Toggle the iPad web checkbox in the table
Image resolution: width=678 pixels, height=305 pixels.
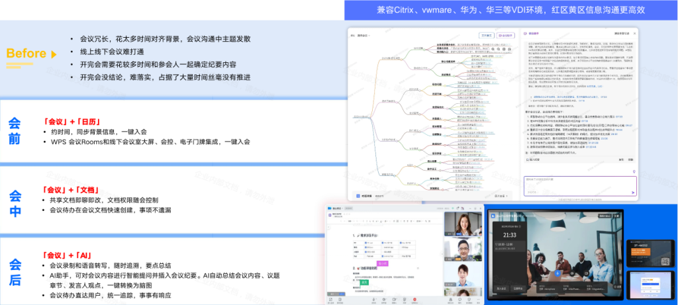365,256
